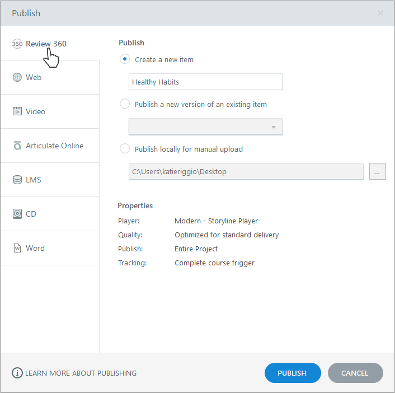Open the Articulate Online tab
This screenshot has height=393, width=395.
(50, 146)
